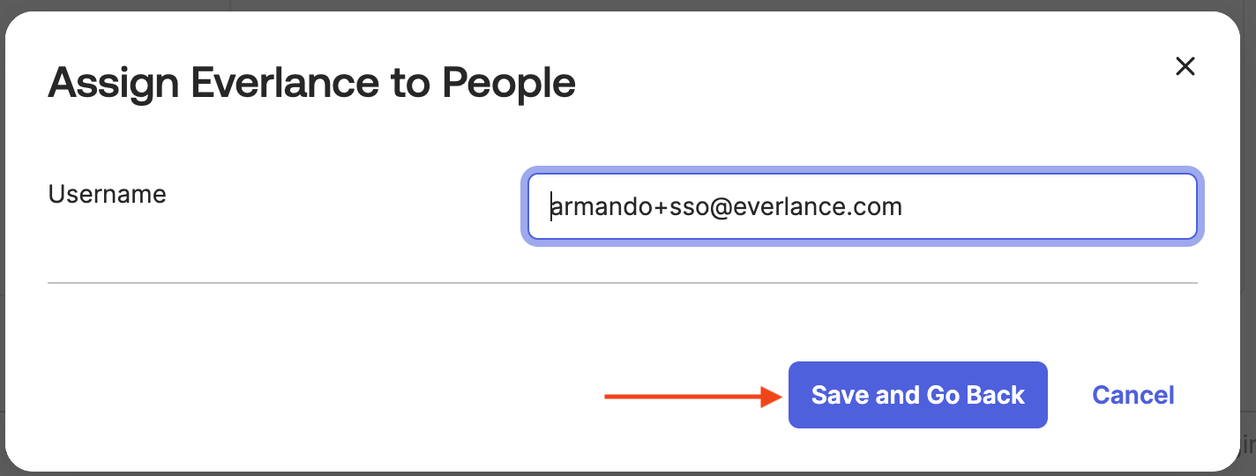Viewport: 1256px width, 476px height.
Task: Cancel the Everlance assignment
Action: click(1133, 395)
